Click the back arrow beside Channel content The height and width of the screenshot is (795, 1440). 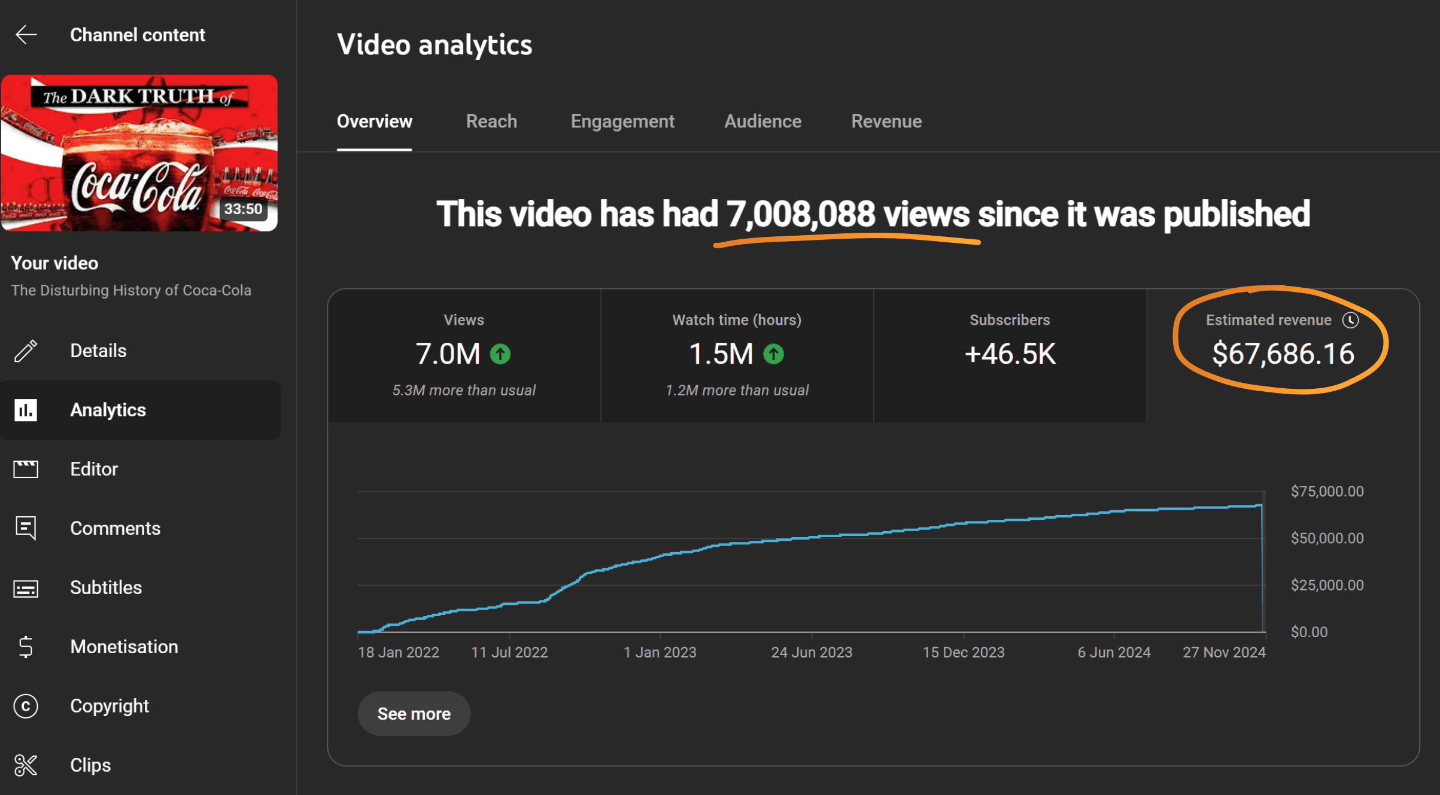click(x=26, y=35)
